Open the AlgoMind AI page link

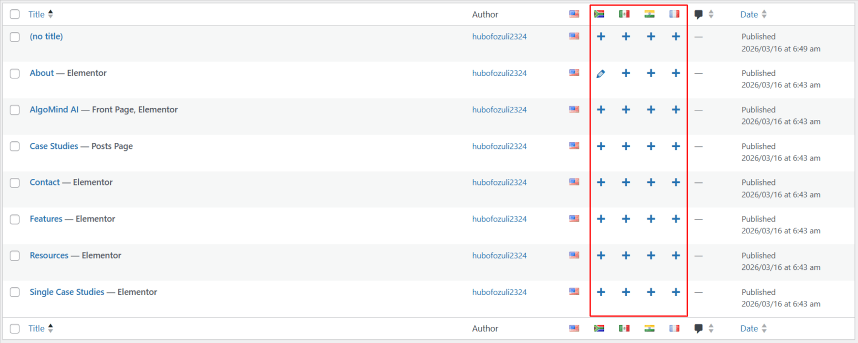click(54, 110)
